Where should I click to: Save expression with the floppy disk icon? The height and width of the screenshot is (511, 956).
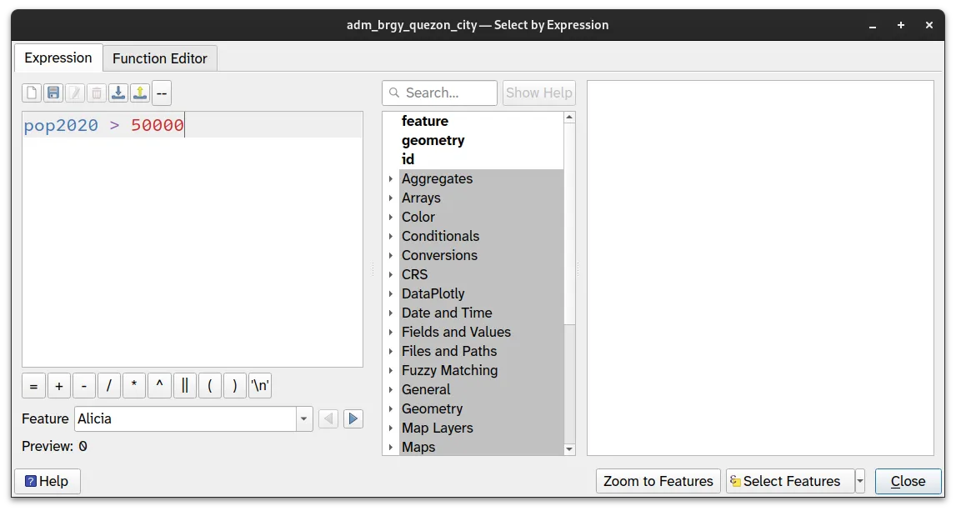(53, 93)
